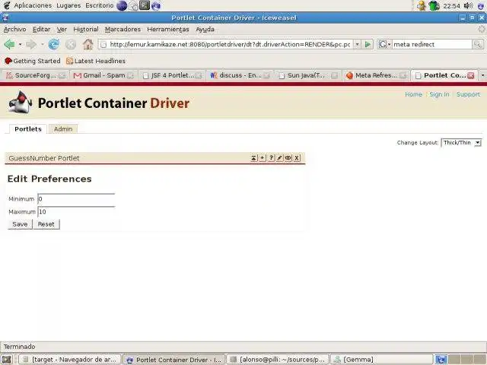Open the Archivo menu

(x=15, y=29)
